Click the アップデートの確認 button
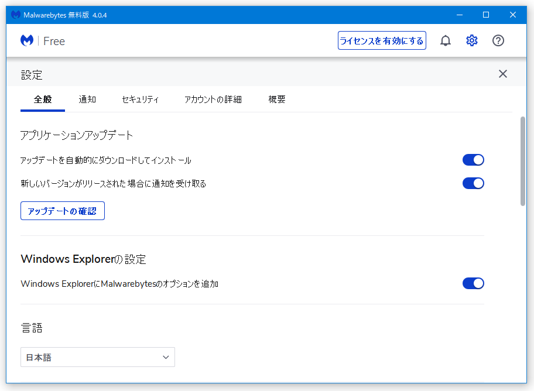Image resolution: width=534 pixels, height=391 pixels. pyautogui.click(x=62, y=211)
